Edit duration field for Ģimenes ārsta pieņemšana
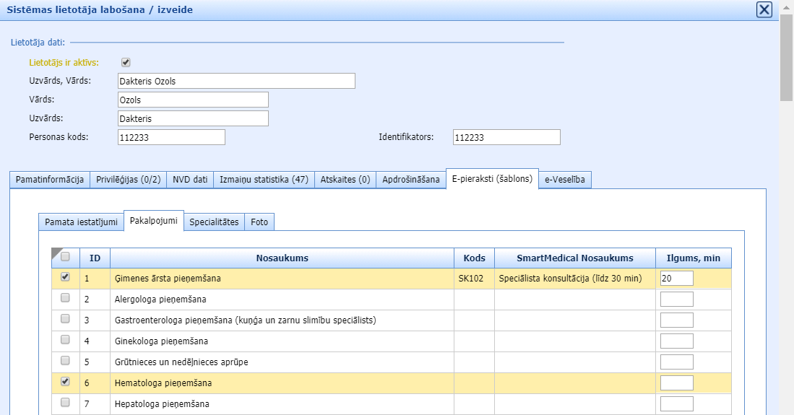The image size is (794, 415). click(676, 278)
